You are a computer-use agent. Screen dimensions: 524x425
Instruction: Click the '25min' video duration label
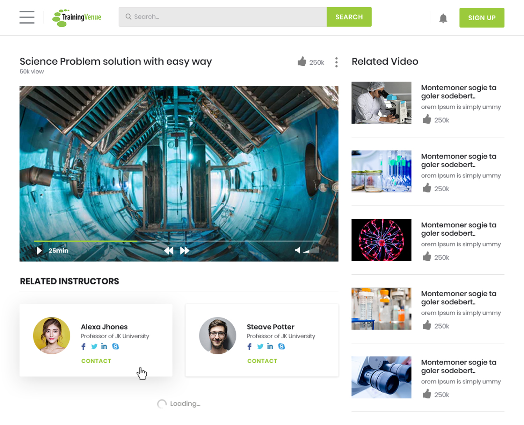(x=58, y=250)
